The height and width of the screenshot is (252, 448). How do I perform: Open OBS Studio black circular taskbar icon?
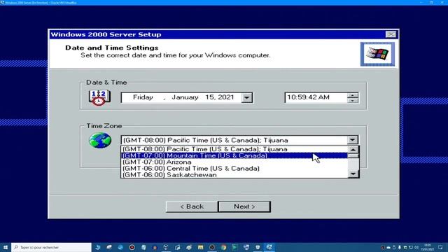point(211,247)
